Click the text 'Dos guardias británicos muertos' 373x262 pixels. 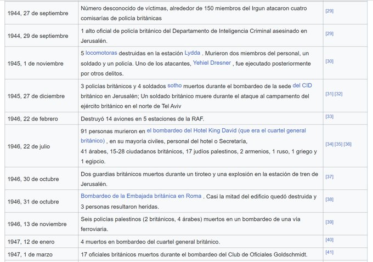click(x=121, y=174)
